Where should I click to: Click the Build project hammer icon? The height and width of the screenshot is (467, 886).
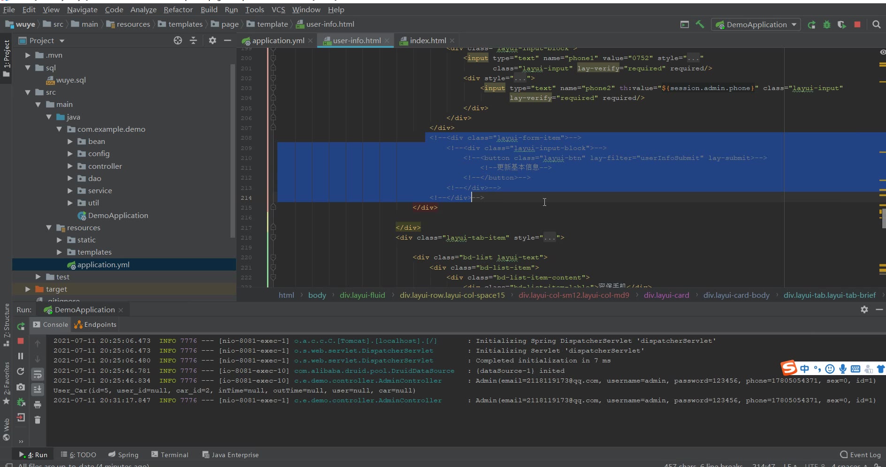[x=700, y=24]
